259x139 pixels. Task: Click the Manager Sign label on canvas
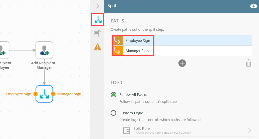tap(69, 94)
